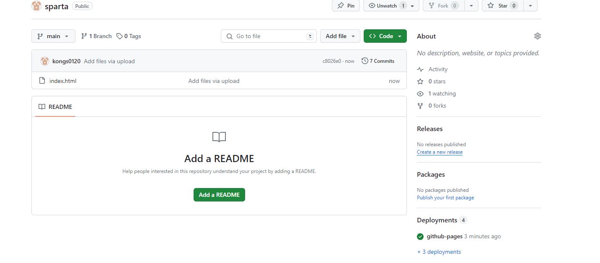The height and width of the screenshot is (263, 600).
Task: Fork the repository with the Fork button
Action: (x=443, y=5)
